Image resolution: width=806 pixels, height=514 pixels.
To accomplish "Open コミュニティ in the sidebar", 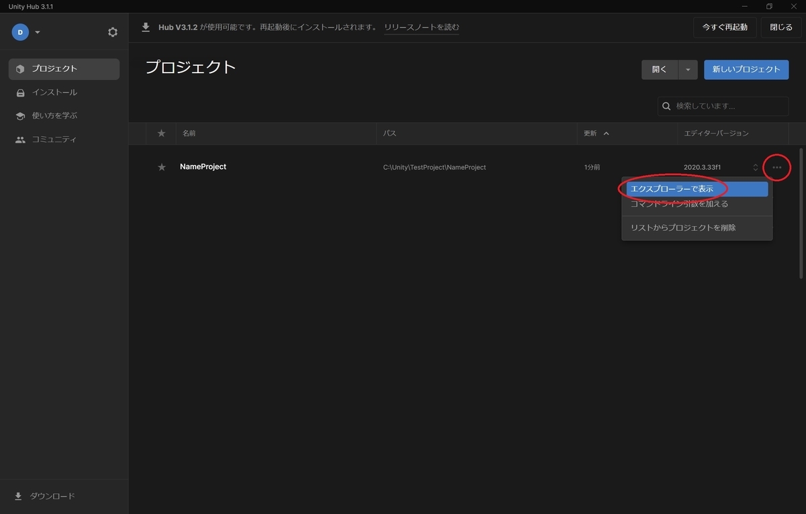I will coord(64,140).
